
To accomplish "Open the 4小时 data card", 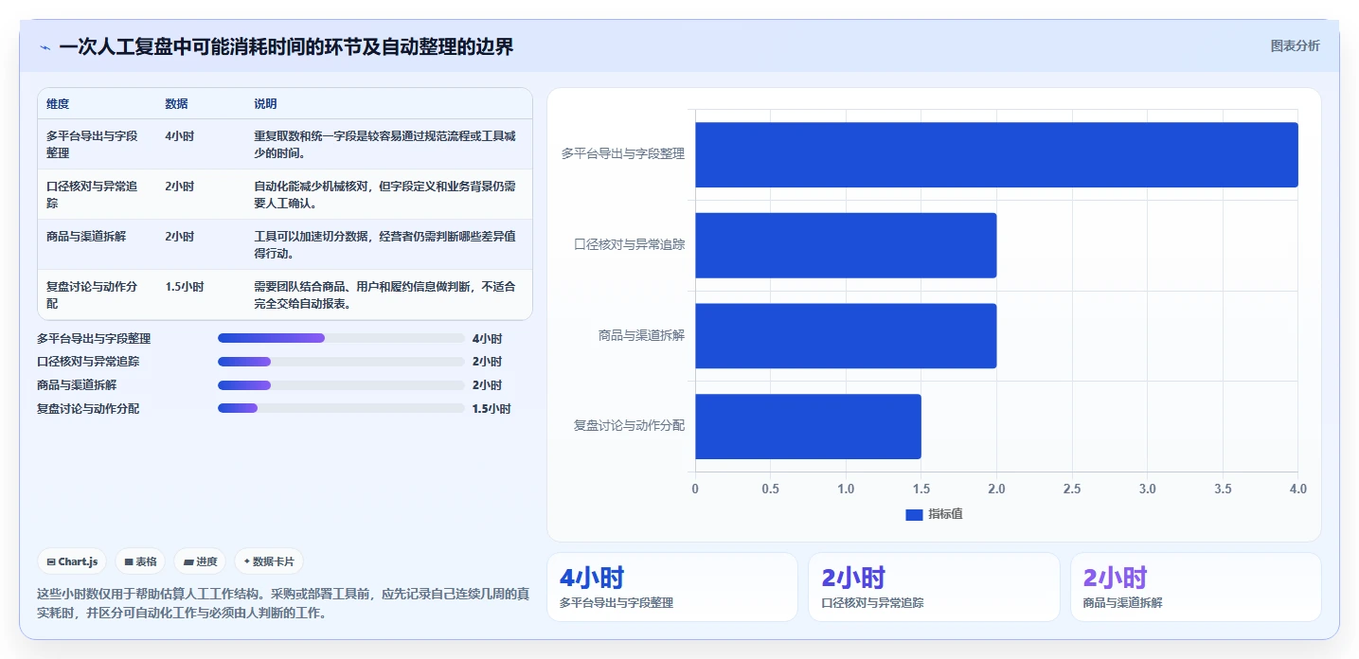I will tap(672, 587).
